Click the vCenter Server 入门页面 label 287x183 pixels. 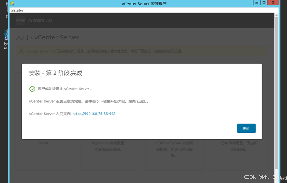(x=50, y=114)
